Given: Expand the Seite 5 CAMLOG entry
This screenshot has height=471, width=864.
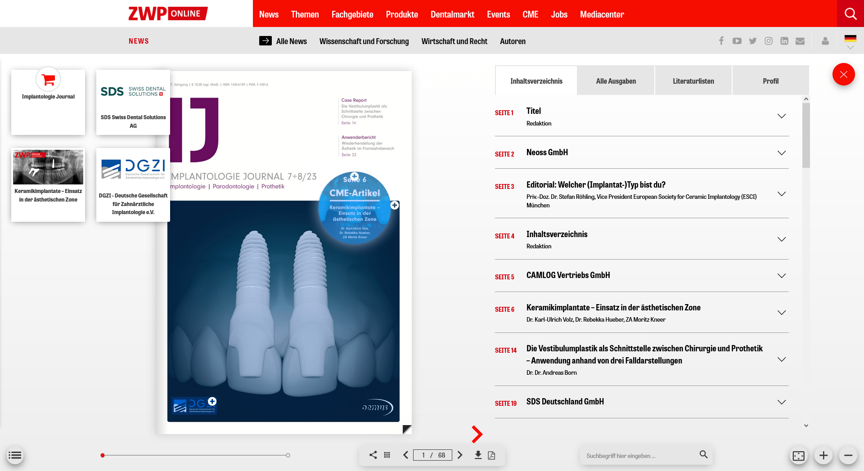Looking at the screenshot, I should pyautogui.click(x=782, y=276).
